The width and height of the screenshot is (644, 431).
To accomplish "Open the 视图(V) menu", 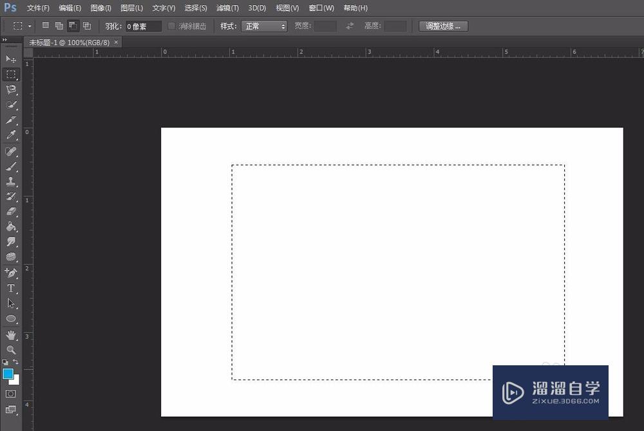I will 287,8.
